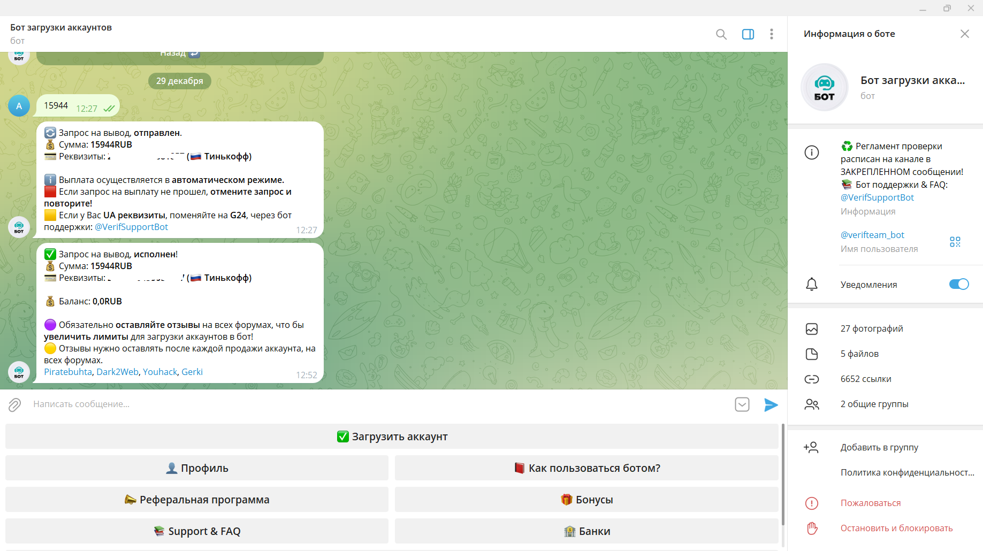Viewport: 983px width, 551px height.
Task: Follow the Piratebuhta forum link
Action: pos(68,372)
